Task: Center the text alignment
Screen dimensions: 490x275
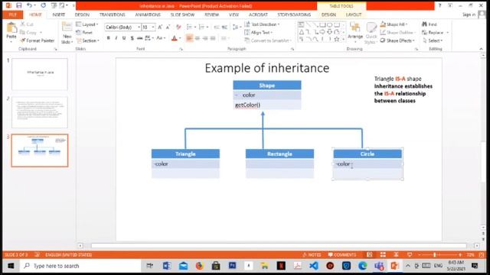Action: tap(198, 38)
